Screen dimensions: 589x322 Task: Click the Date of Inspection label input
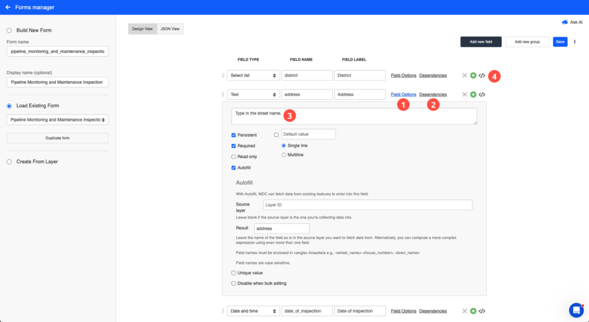pyautogui.click(x=360, y=311)
